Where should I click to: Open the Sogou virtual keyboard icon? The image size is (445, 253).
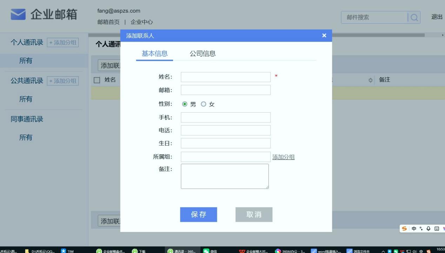pos(437,229)
